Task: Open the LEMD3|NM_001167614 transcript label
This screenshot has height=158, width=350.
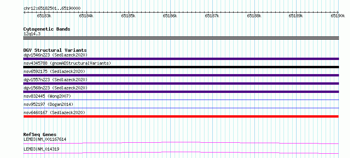Action: tap(45, 139)
